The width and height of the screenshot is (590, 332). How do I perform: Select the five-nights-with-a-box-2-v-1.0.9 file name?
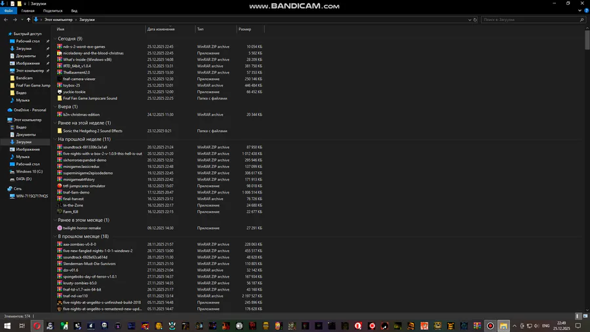(x=102, y=154)
